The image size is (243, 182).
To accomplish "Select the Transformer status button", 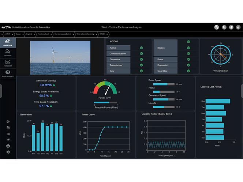I will 119,65.
